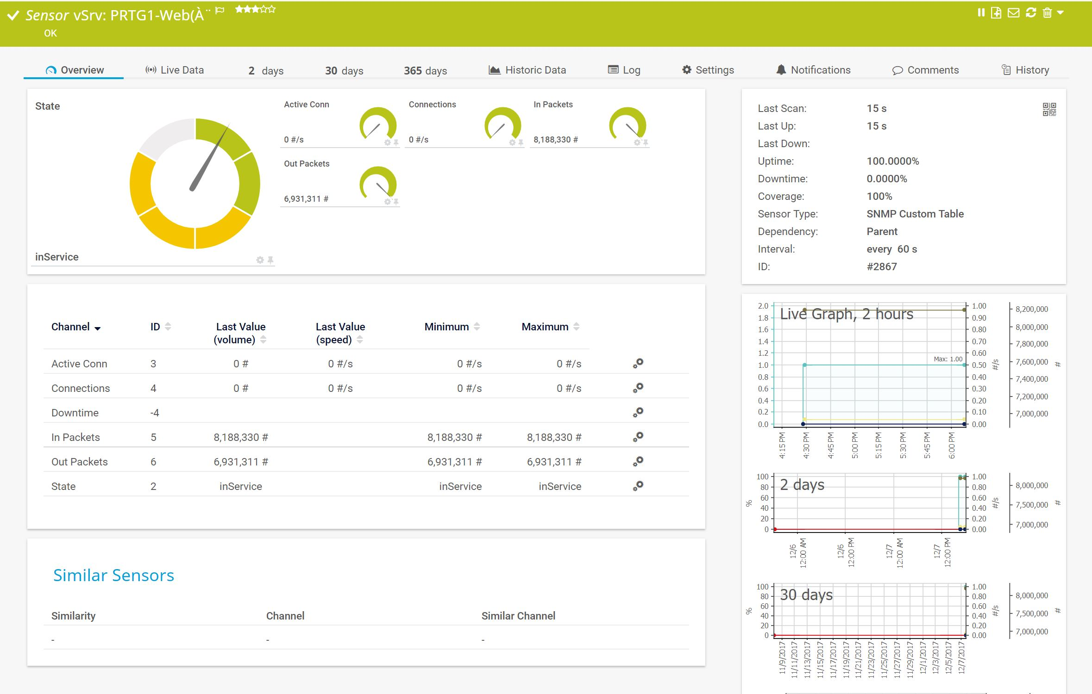Pin the Out Packets gauge
This screenshot has height=694, width=1092.
(x=396, y=202)
